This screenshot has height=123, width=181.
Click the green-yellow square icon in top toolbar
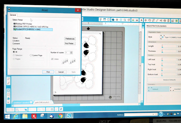pos(176,21)
